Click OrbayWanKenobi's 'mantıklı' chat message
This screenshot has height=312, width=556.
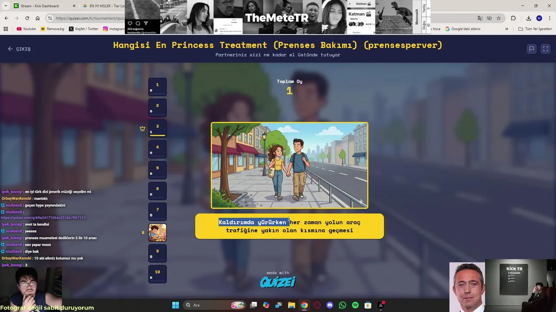pos(24,198)
